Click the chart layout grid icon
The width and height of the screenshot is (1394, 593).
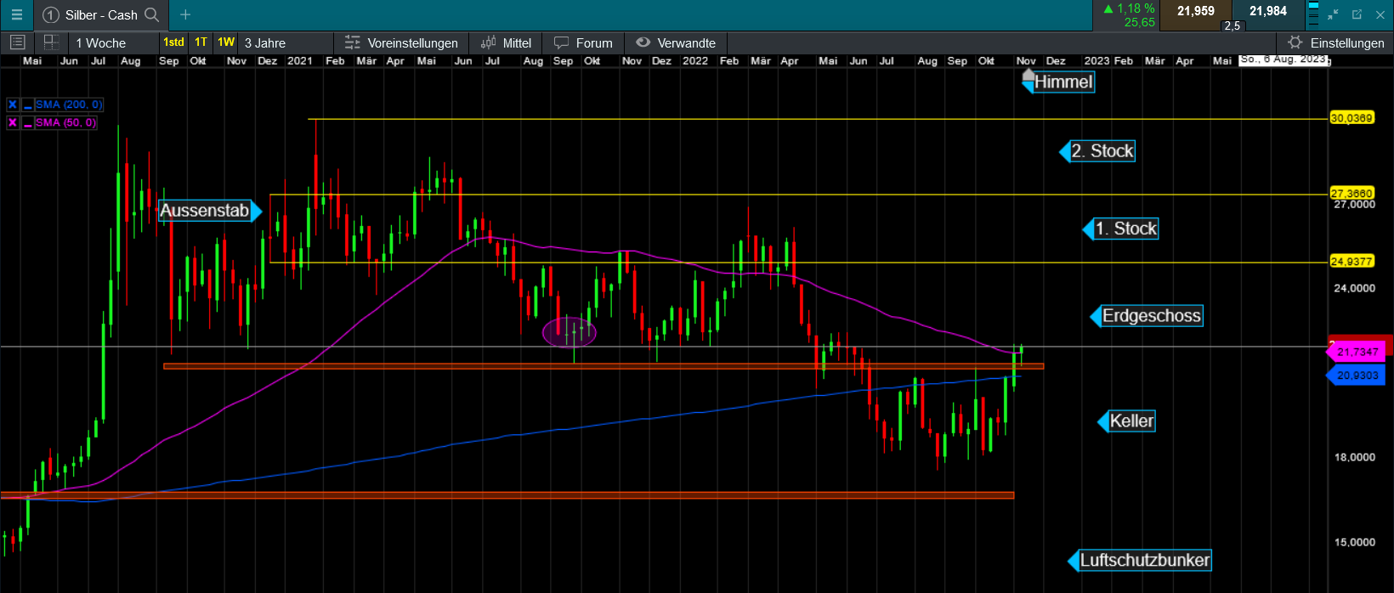click(x=51, y=42)
